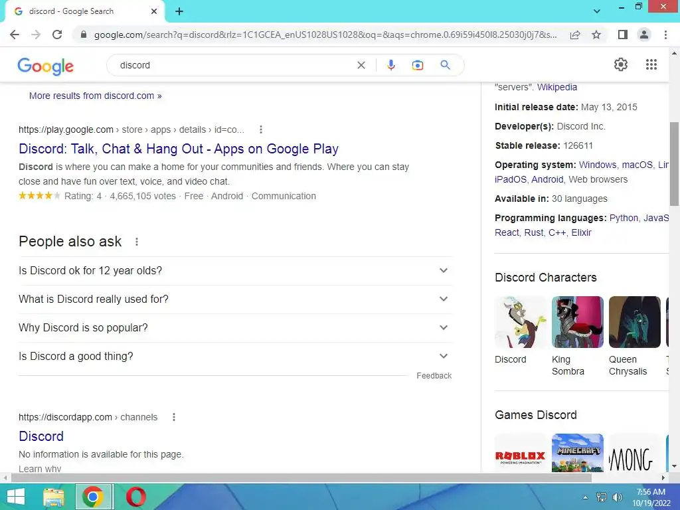This screenshot has width=680, height=510.
Task: Click Chrome icon in taskbar
Action: (x=93, y=497)
